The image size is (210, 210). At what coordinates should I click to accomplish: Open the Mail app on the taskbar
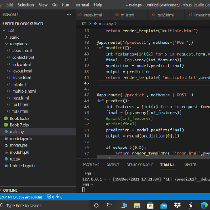click(x=163, y=206)
